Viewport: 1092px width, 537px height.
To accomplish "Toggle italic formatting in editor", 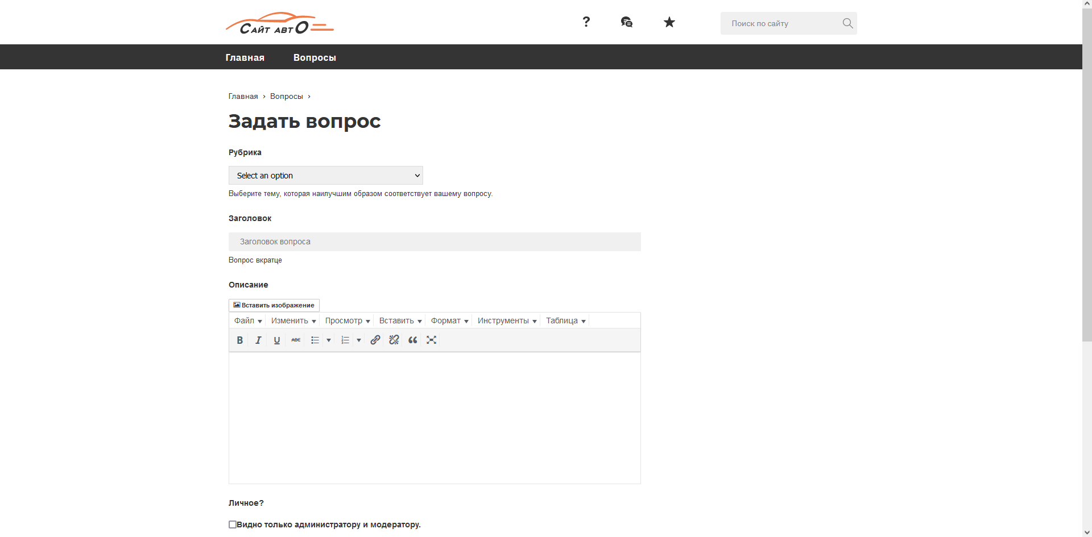I will (258, 340).
